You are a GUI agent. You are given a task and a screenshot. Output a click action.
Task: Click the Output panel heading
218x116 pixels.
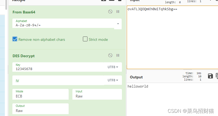tap(136, 77)
